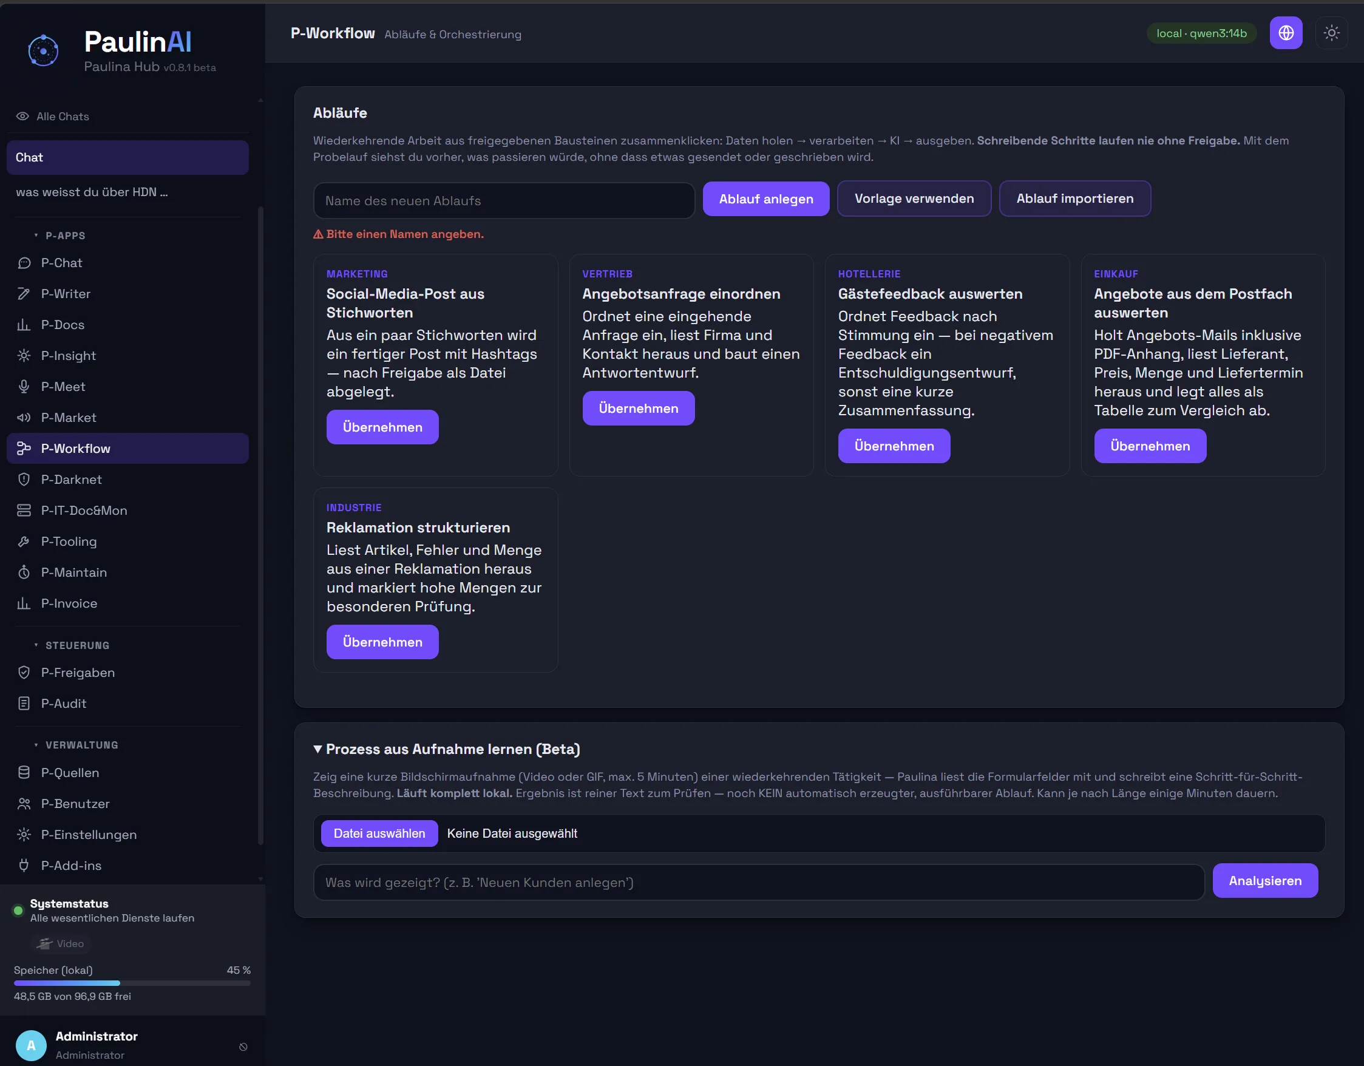Click the P-Audit document icon
The height and width of the screenshot is (1066, 1364).
tap(24, 703)
